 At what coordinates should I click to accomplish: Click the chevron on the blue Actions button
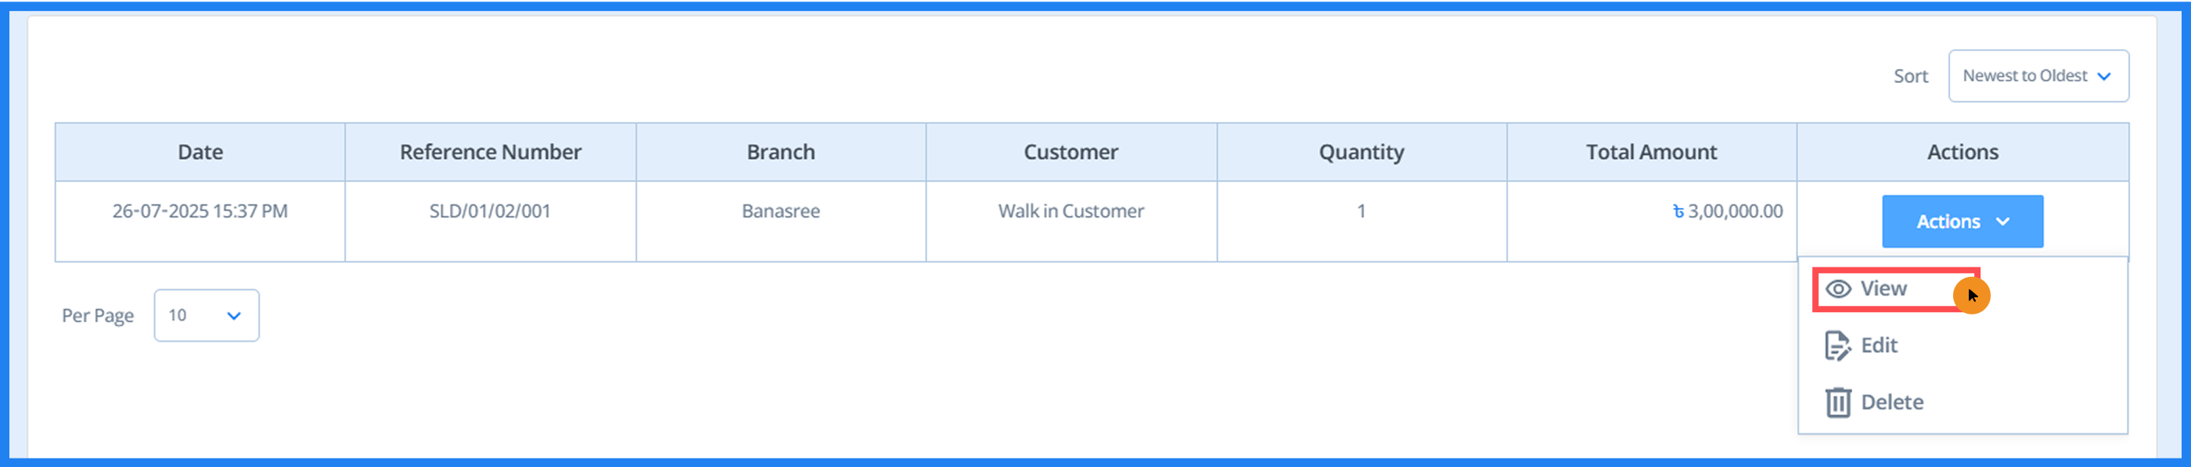click(2003, 221)
